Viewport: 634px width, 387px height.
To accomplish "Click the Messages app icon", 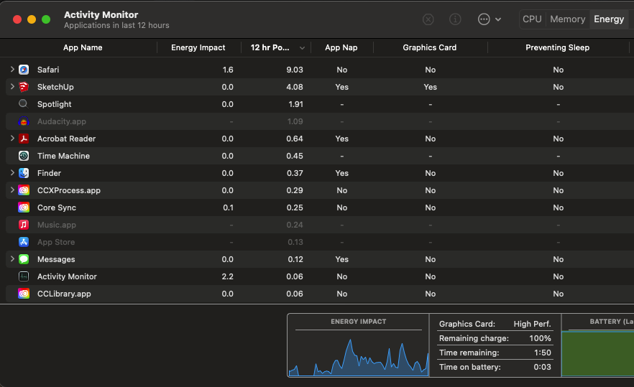I will click(x=24, y=259).
